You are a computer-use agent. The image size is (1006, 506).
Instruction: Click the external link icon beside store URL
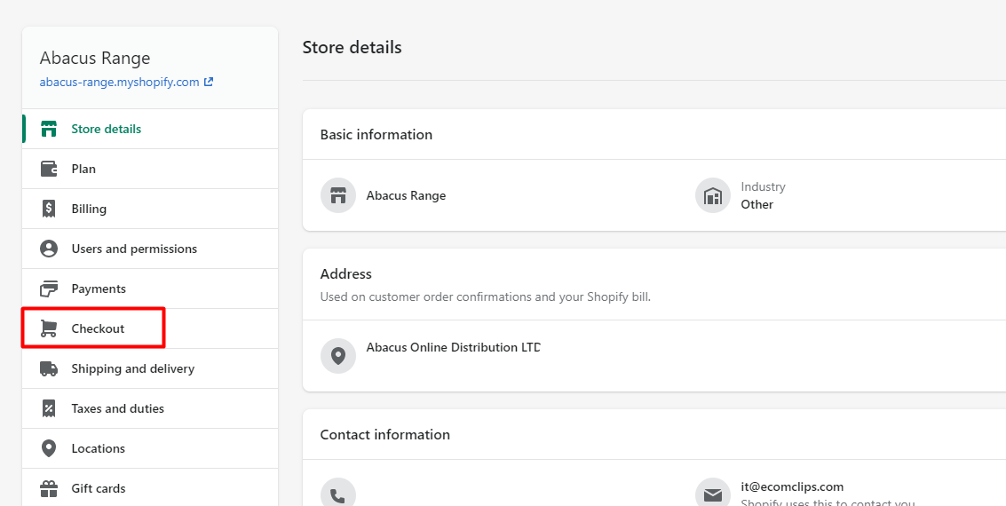tap(209, 82)
